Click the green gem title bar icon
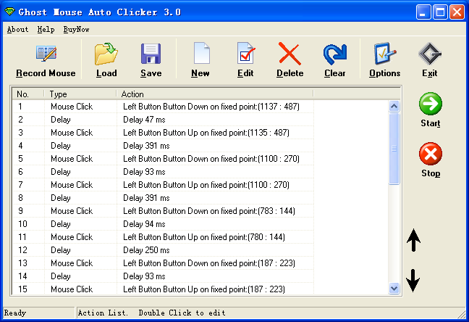 tap(9, 12)
